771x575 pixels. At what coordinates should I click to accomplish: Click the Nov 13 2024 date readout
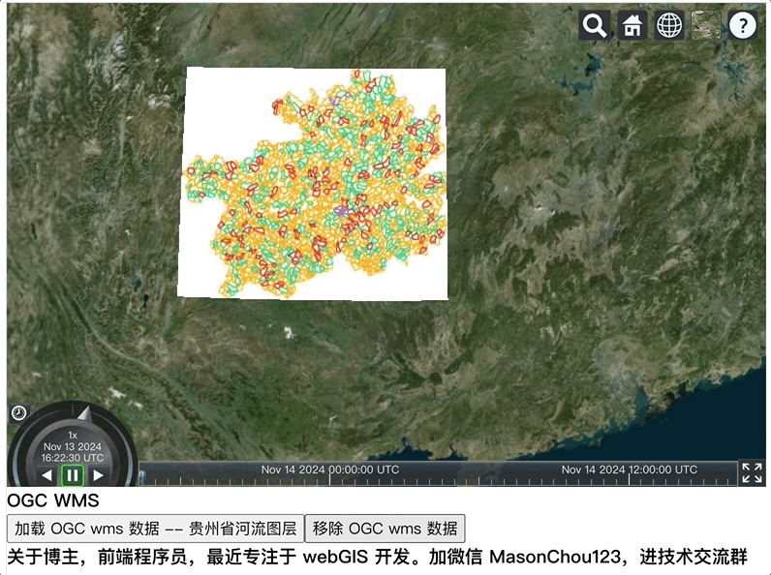(x=73, y=446)
